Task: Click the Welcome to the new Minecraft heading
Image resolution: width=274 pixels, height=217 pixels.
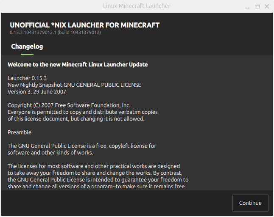Action: 78,64
